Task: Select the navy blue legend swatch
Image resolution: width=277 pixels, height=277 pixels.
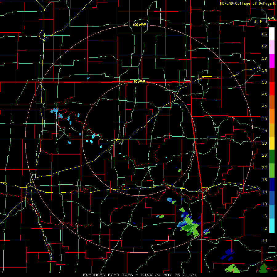Action: pyautogui.click(x=272, y=184)
